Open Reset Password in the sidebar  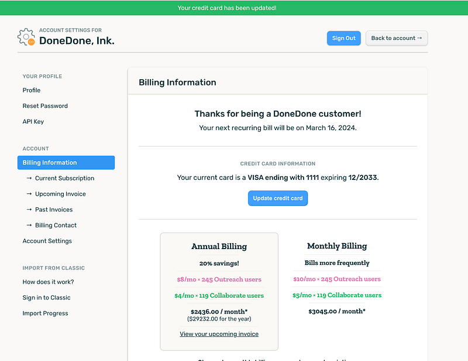tap(45, 106)
